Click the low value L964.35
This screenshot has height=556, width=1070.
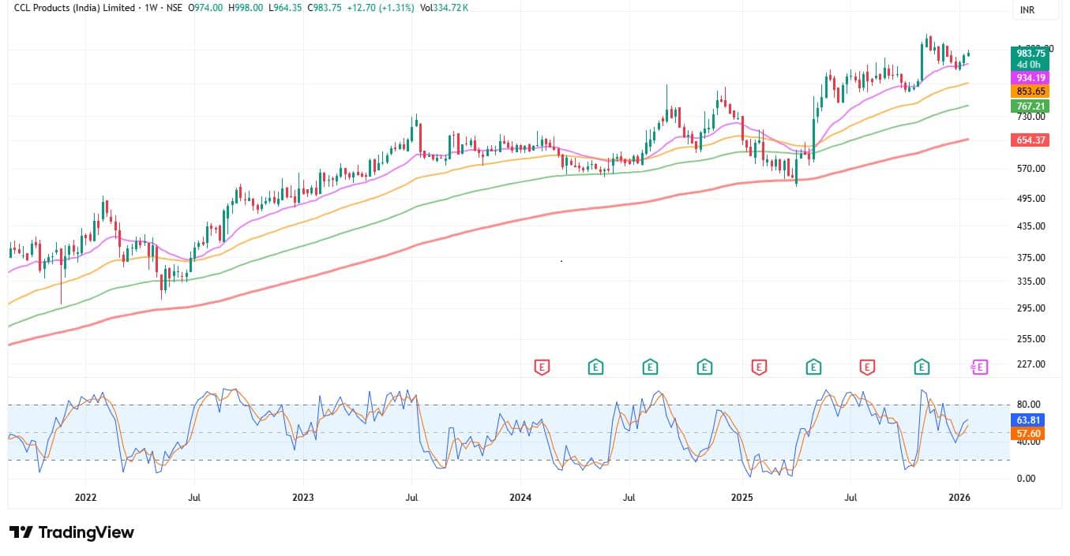[283, 7]
